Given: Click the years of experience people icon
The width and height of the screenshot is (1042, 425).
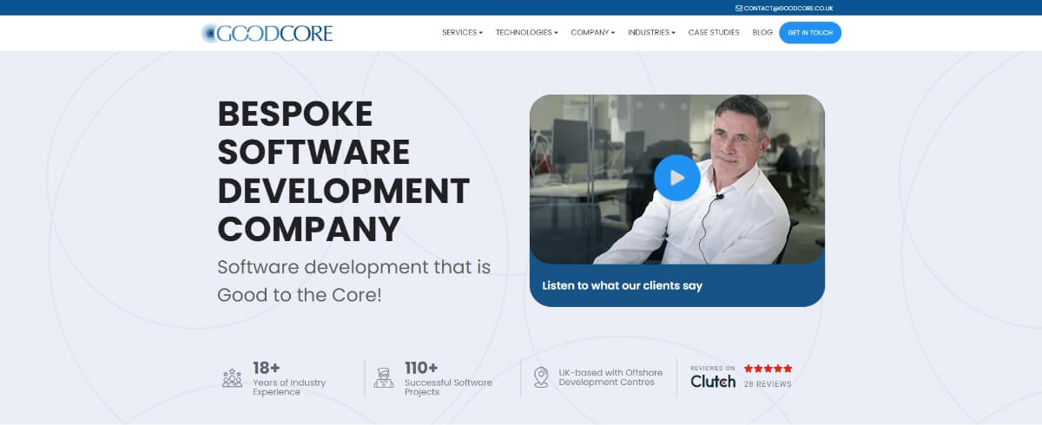Looking at the screenshot, I should (232, 377).
